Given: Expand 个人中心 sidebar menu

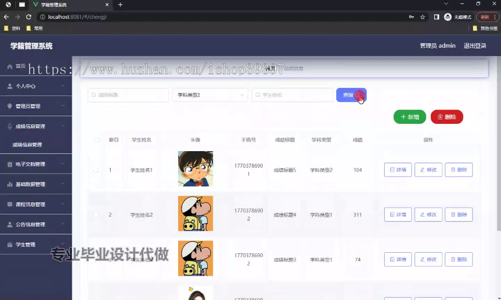Looking at the screenshot, I should [x=36, y=86].
